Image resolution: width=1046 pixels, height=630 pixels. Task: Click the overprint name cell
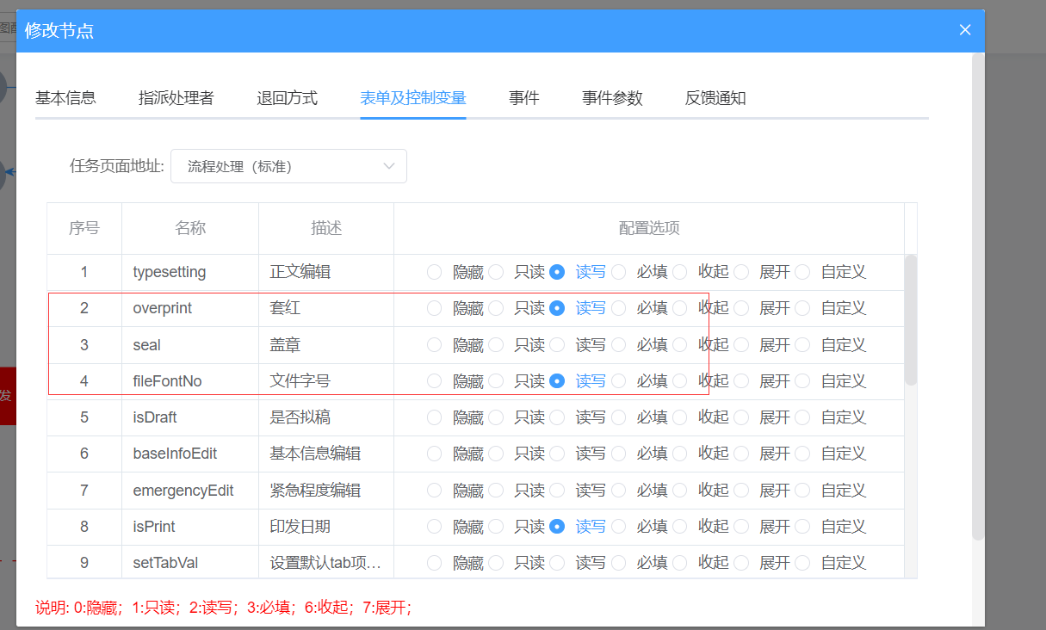(190, 308)
